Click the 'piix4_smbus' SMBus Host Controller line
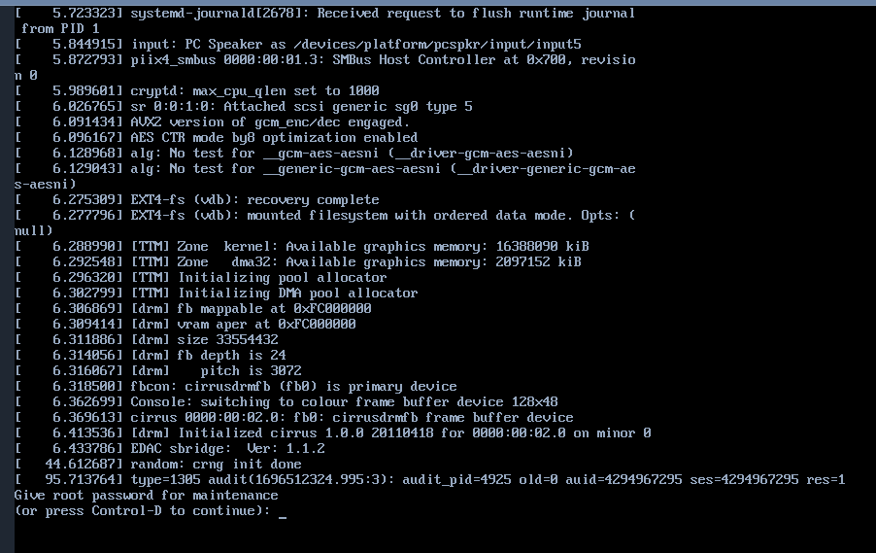This screenshot has height=553, width=876. pos(325,67)
